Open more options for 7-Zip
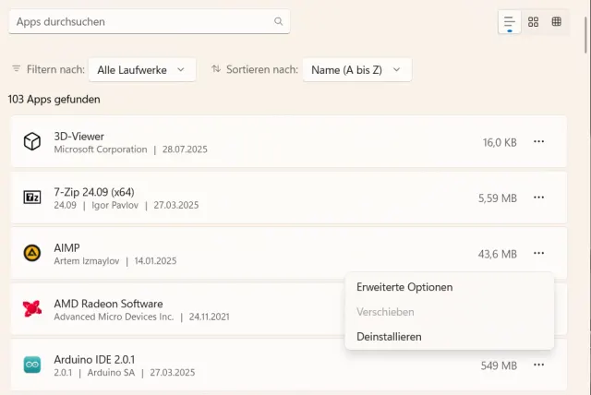The width and height of the screenshot is (591, 395). [x=539, y=197]
